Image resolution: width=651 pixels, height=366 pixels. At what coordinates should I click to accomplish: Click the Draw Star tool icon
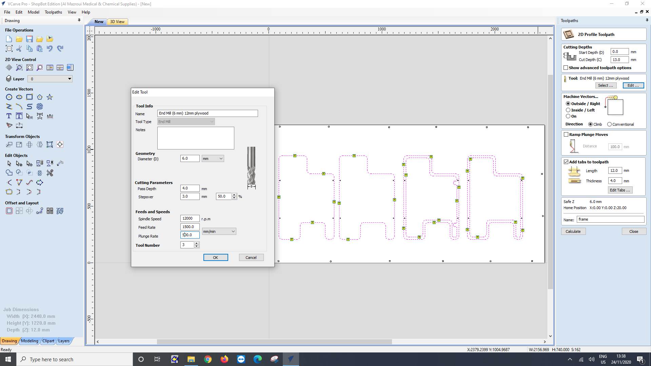[x=50, y=97]
